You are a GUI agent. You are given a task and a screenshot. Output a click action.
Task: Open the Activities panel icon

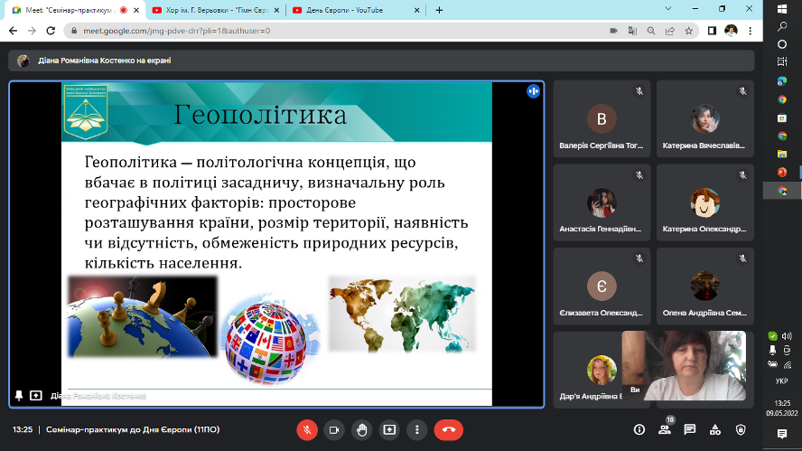[715, 429]
